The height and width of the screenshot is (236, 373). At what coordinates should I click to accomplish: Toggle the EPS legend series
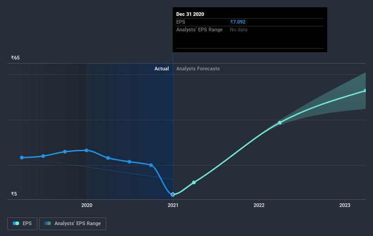(x=22, y=223)
